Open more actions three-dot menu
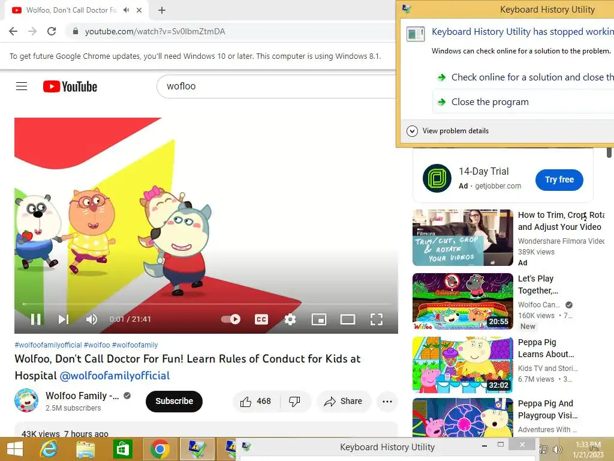This screenshot has height=461, width=614. (387, 402)
